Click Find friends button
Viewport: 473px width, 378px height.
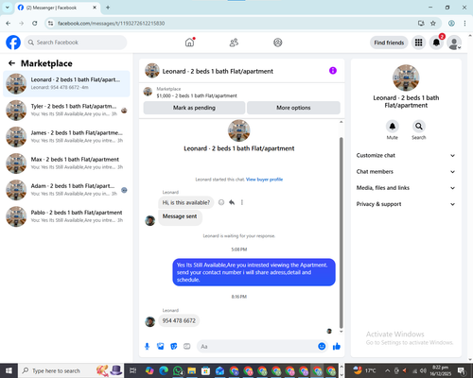(389, 43)
